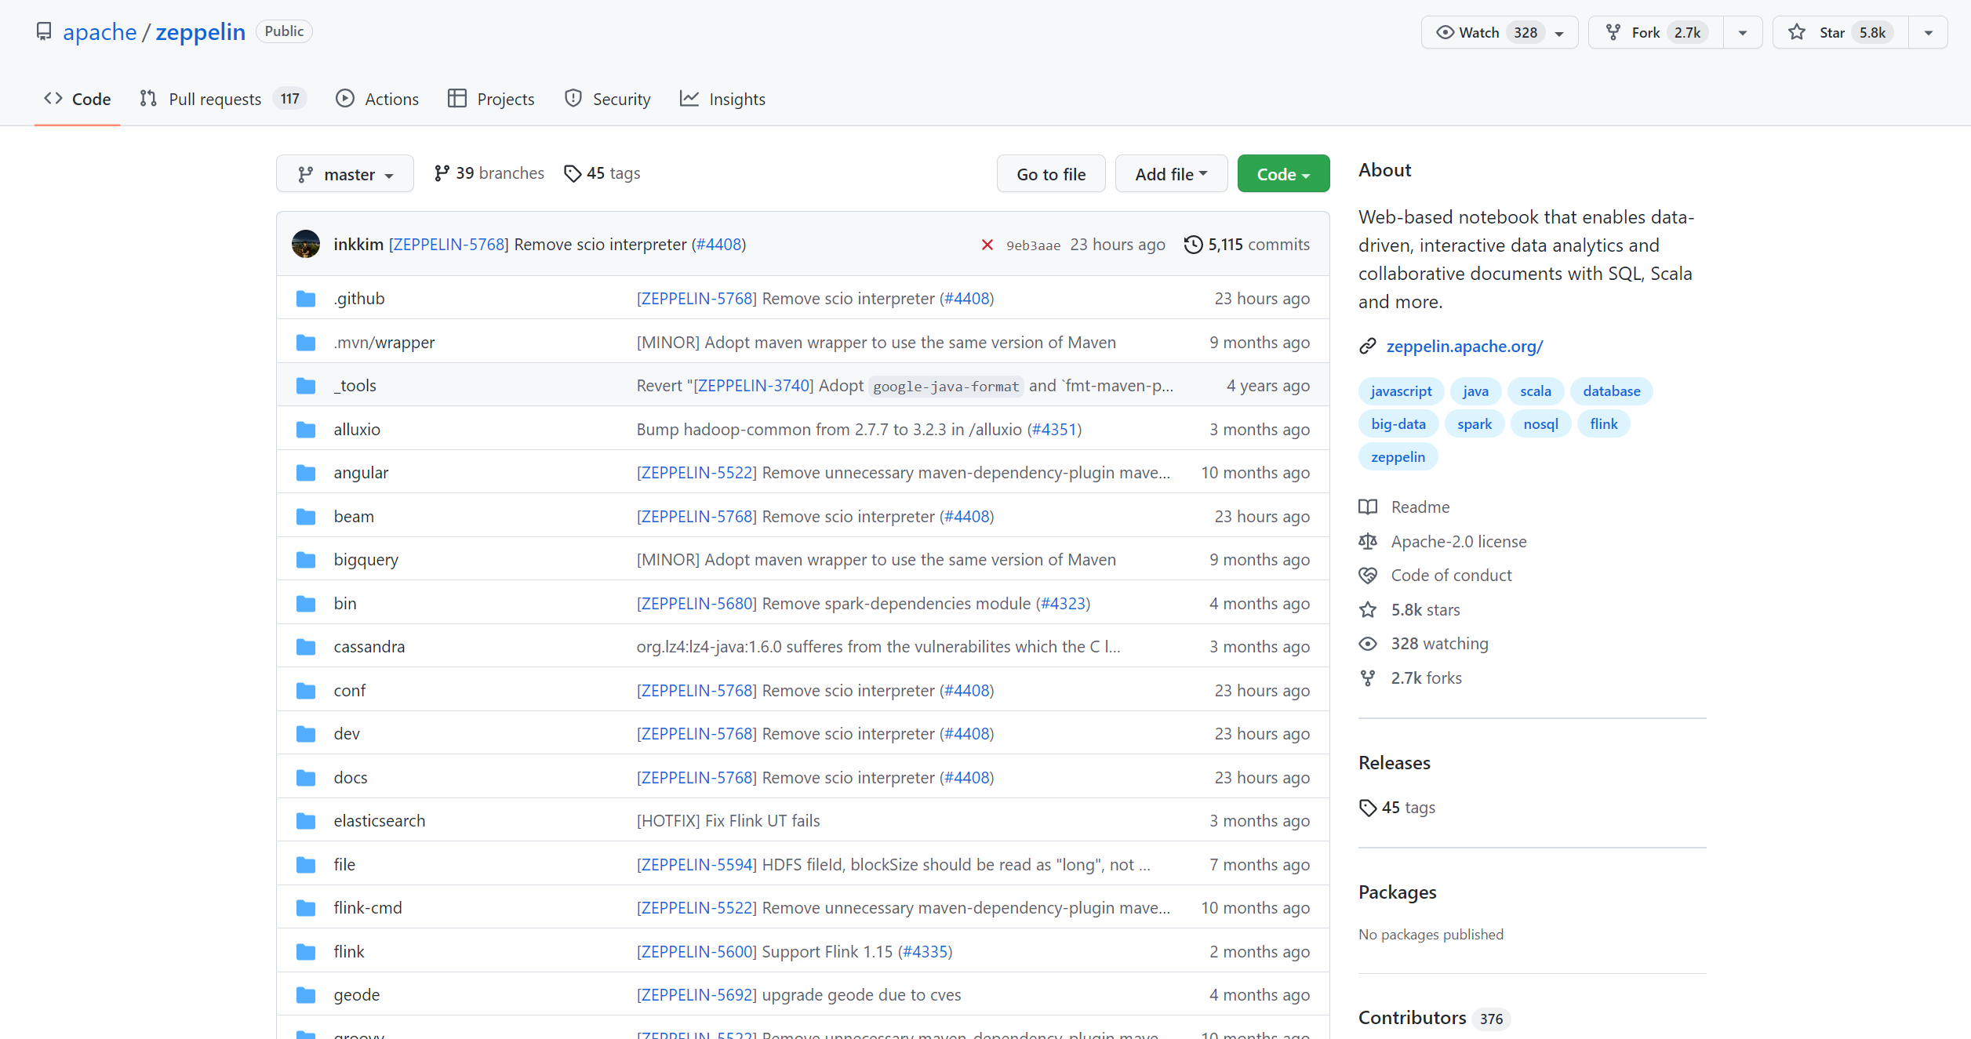Image resolution: width=1971 pixels, height=1039 pixels.
Task: Open the beam folder
Action: coord(354,517)
